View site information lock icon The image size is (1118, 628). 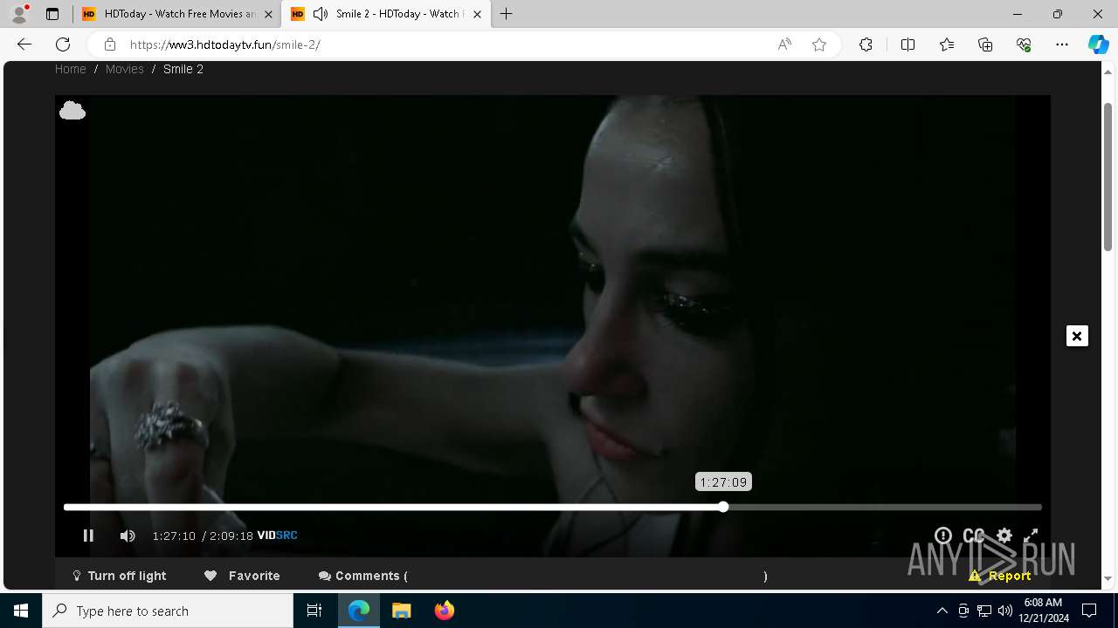click(109, 44)
